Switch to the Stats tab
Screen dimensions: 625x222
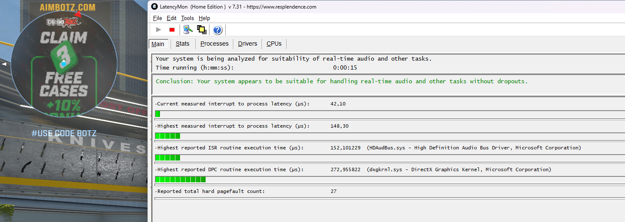coord(183,44)
